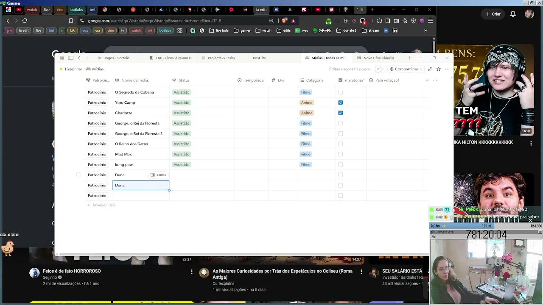The width and height of the screenshot is (543, 305).
Task: Open the Para votação! column header
Action: pyautogui.click(x=384, y=80)
